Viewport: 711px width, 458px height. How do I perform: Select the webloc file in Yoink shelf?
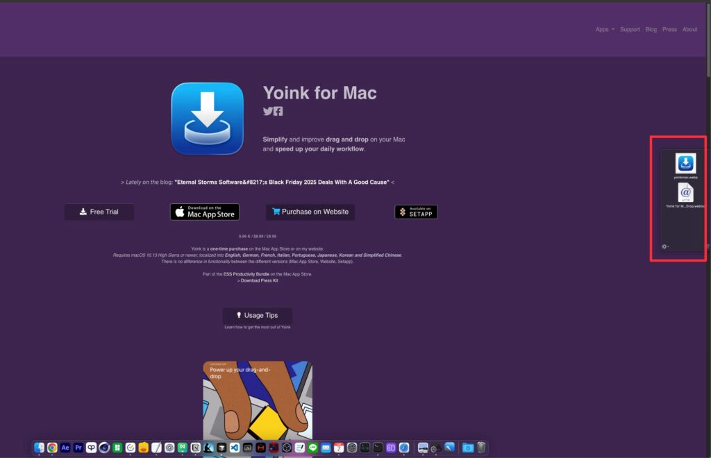(685, 193)
